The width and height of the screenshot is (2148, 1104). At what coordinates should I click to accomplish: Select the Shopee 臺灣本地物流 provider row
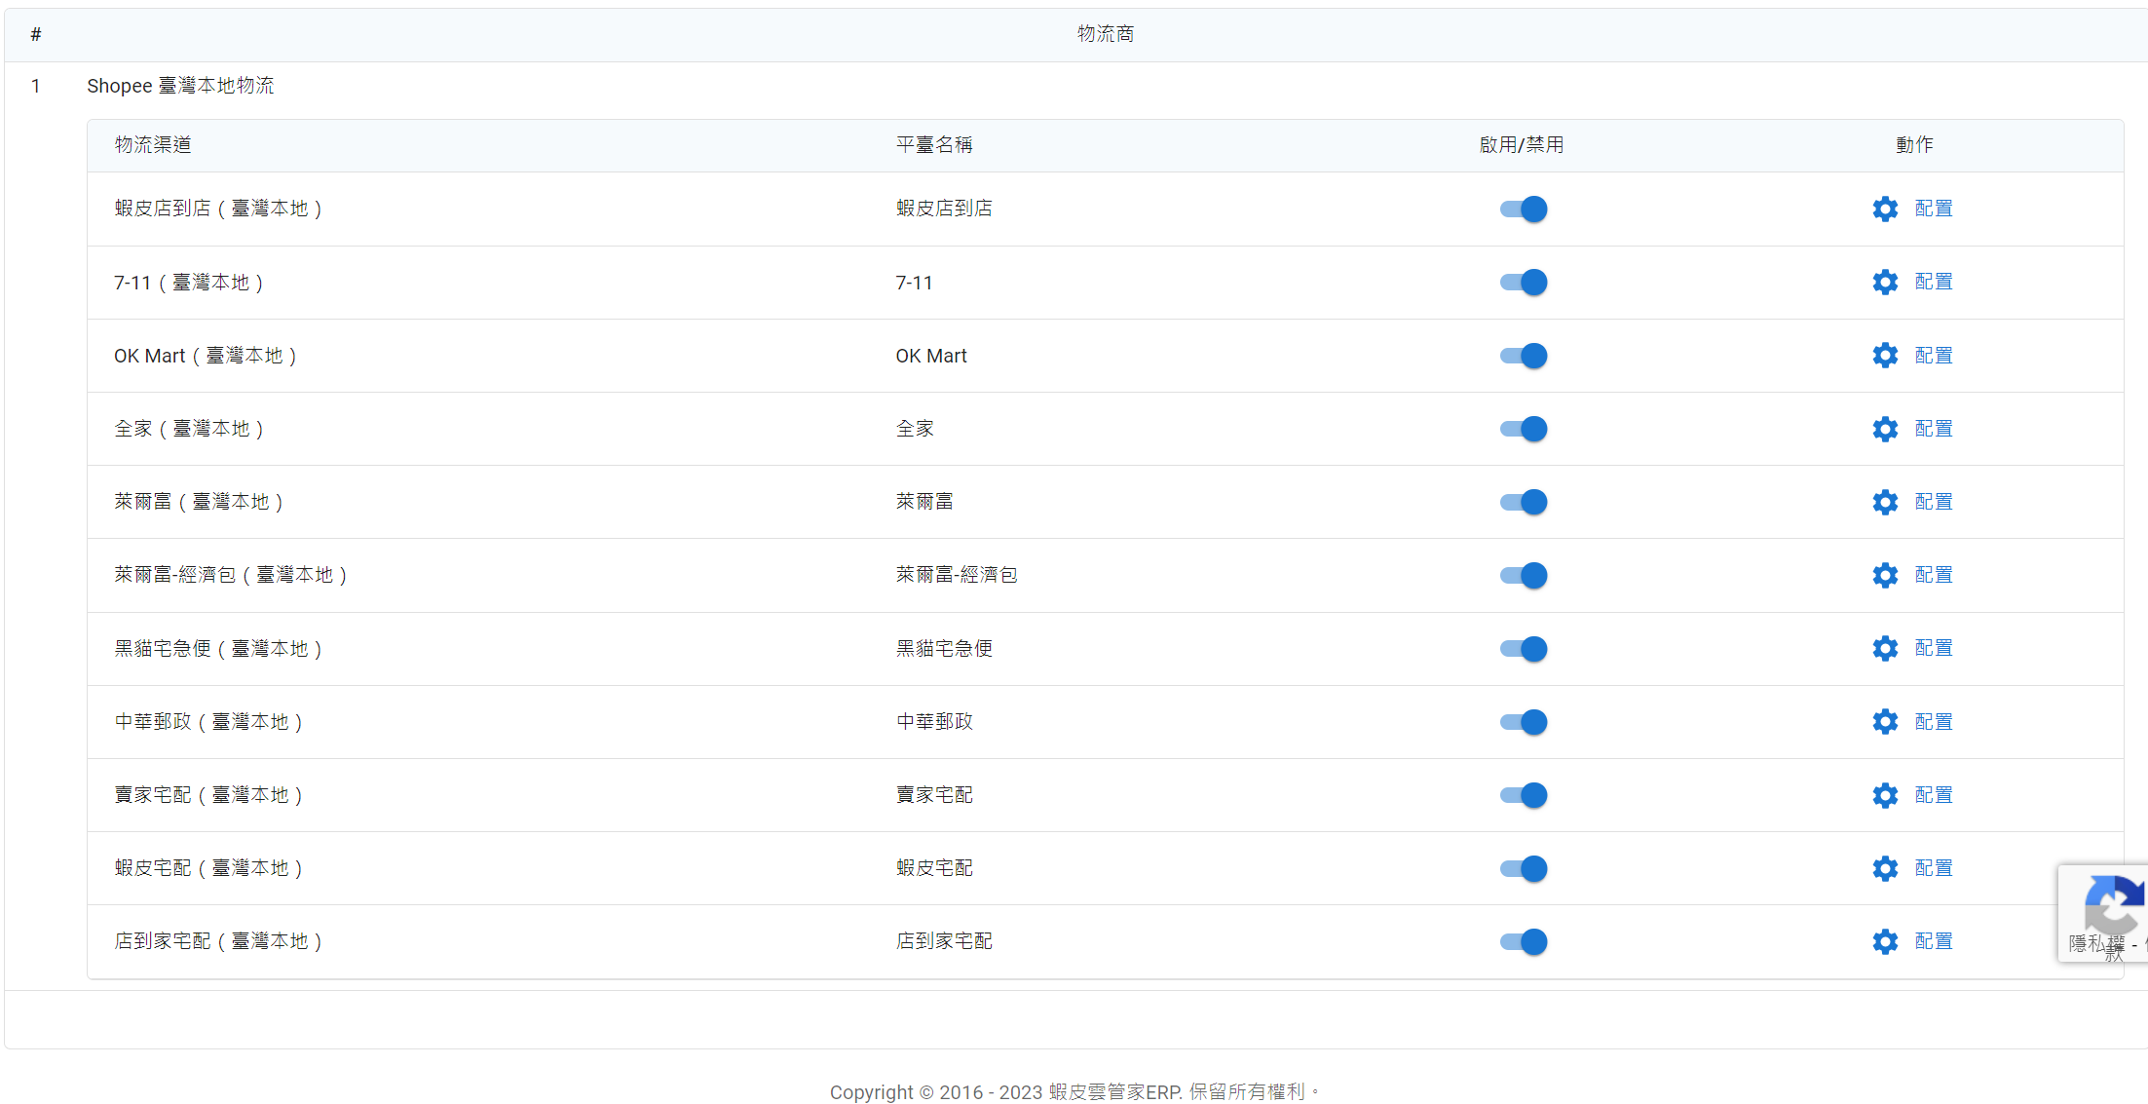pos(180,86)
